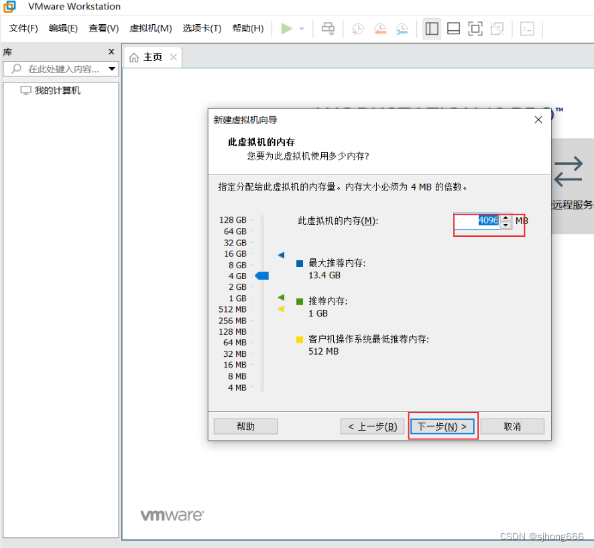Click the green 推荐内存 legend square
The image size is (594, 548).
[x=300, y=302]
